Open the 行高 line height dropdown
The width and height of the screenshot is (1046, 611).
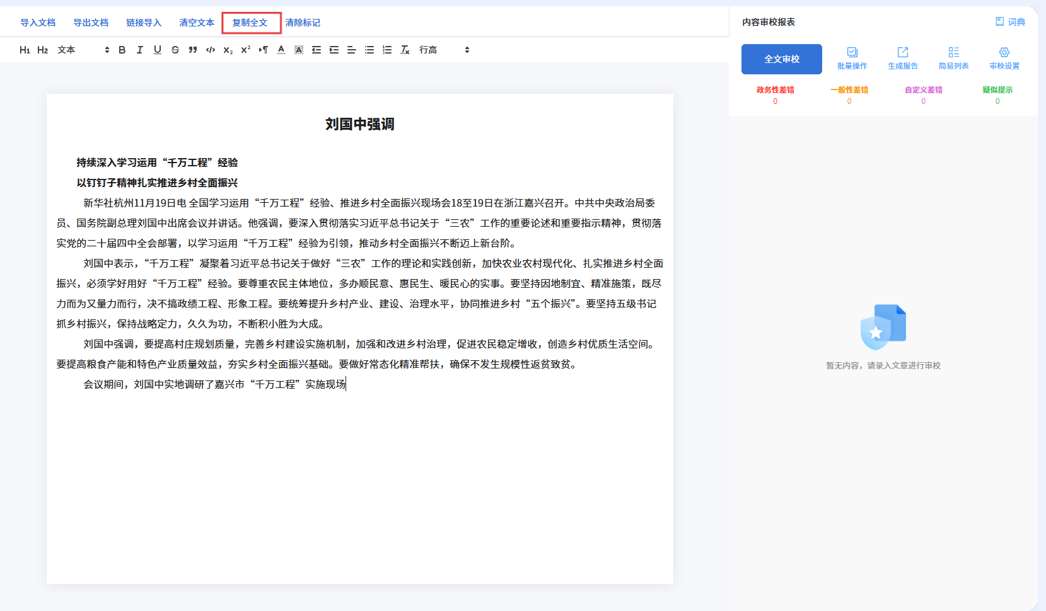click(x=445, y=50)
